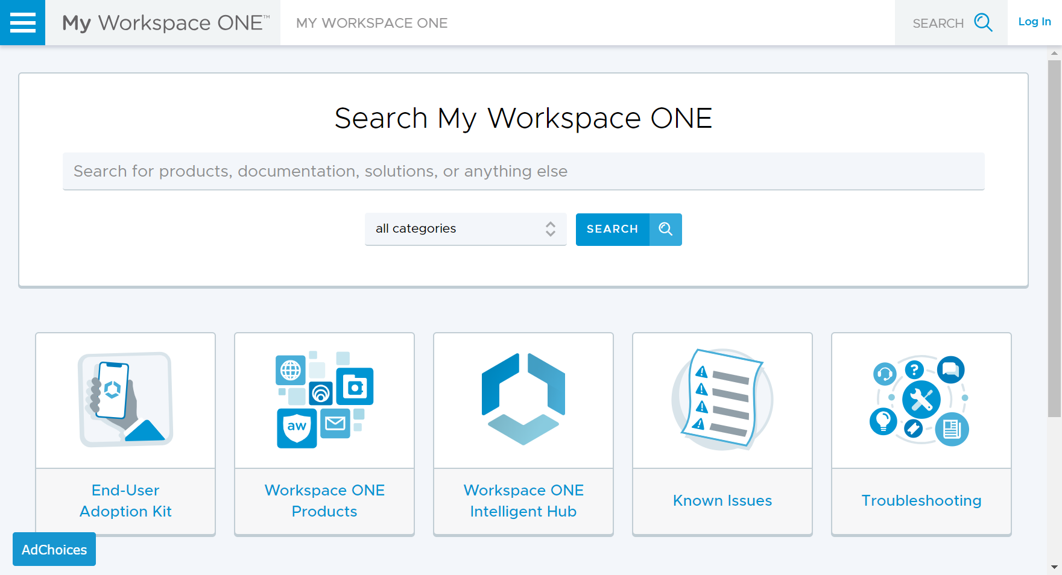
Task: Click the End-User Adoption Kit phone icon
Action: (x=125, y=399)
